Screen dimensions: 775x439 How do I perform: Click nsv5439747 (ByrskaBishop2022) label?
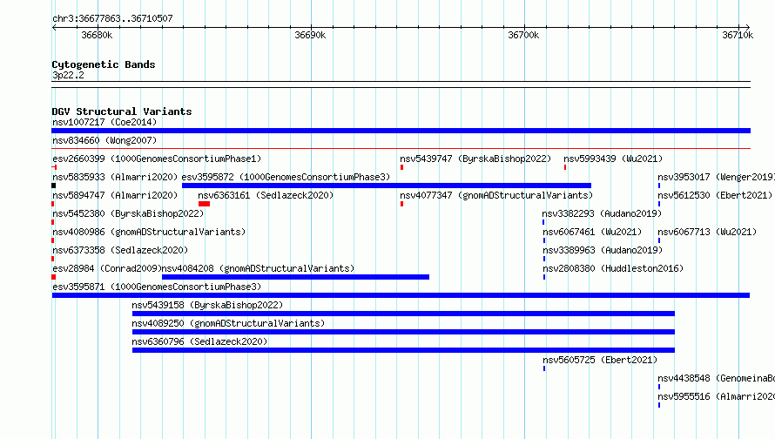(x=475, y=159)
